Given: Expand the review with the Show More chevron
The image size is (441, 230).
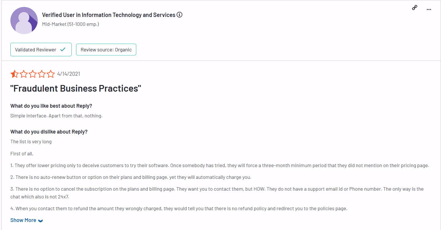Looking at the screenshot, I should (41, 220).
